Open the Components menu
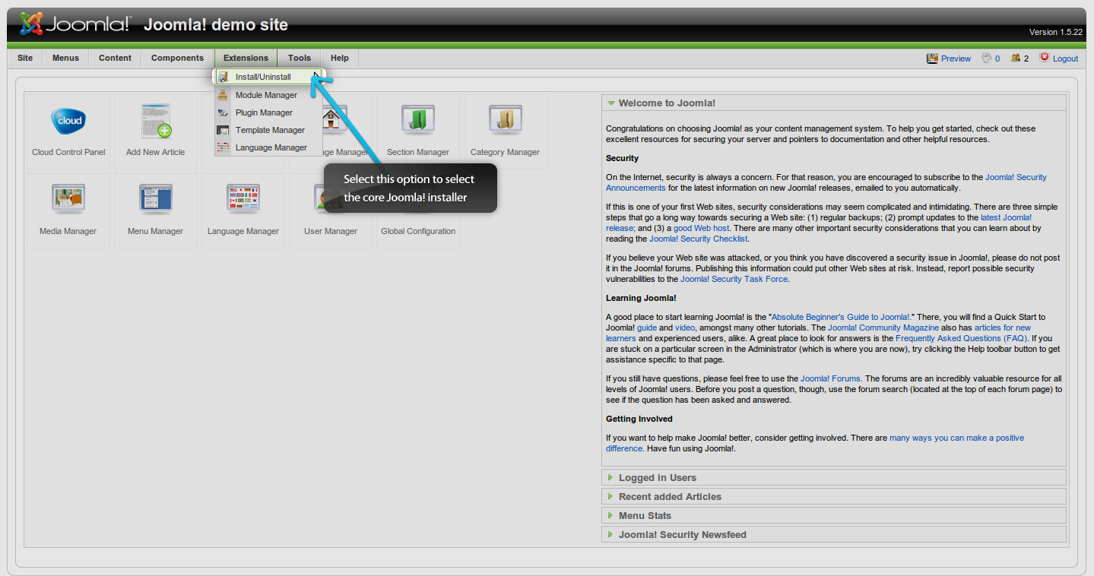This screenshot has width=1094, height=576. pos(177,58)
